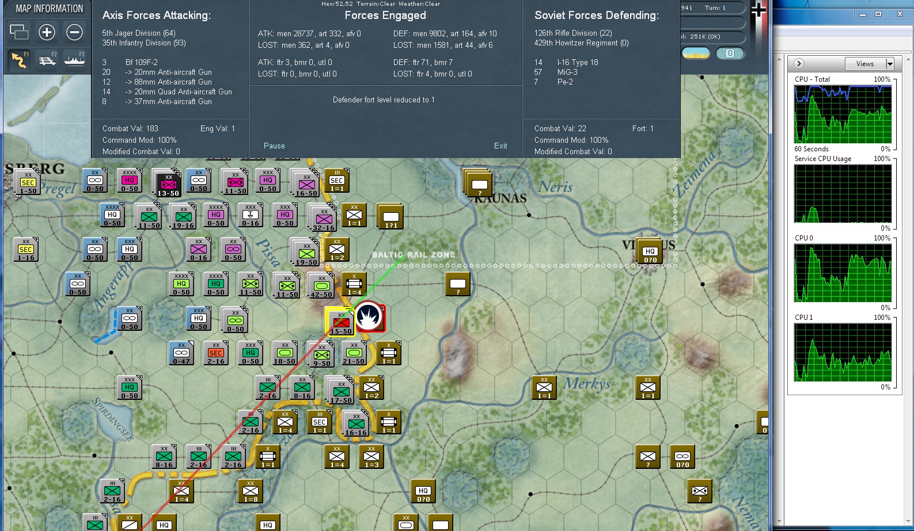Switch to F2 rail movement mode
Screen dimensions: 914x531
(47, 59)
